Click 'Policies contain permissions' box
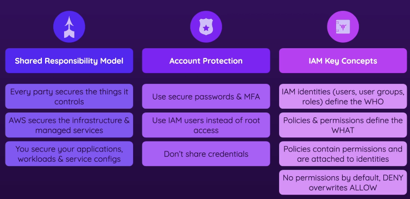Viewport: 410px width, 199px height. point(343,154)
